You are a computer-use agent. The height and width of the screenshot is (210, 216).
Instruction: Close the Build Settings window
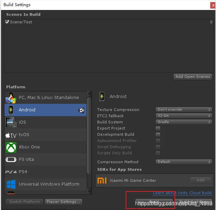tap(213, 5)
